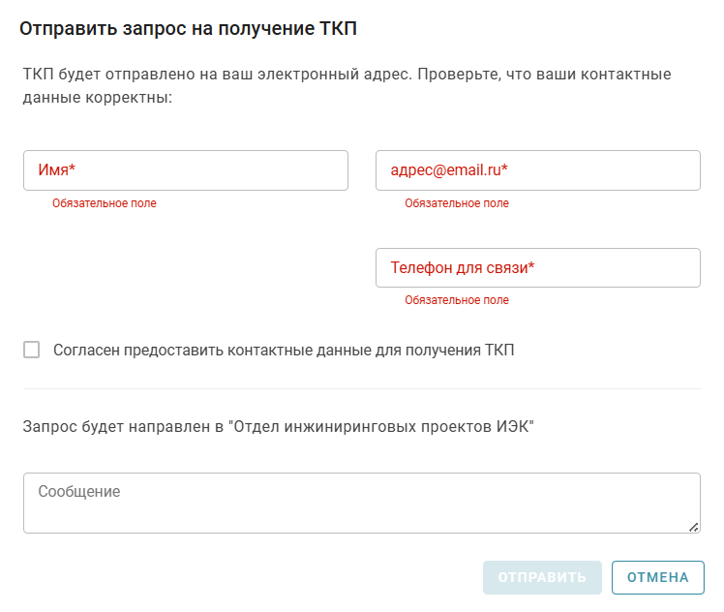Image resolution: width=724 pixels, height=612 pixels.
Task: Click the 'ТКП будет отправлено' description paragraph
Action: (347, 85)
